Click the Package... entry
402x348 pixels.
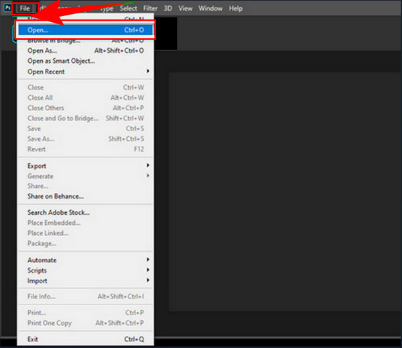(x=85, y=244)
